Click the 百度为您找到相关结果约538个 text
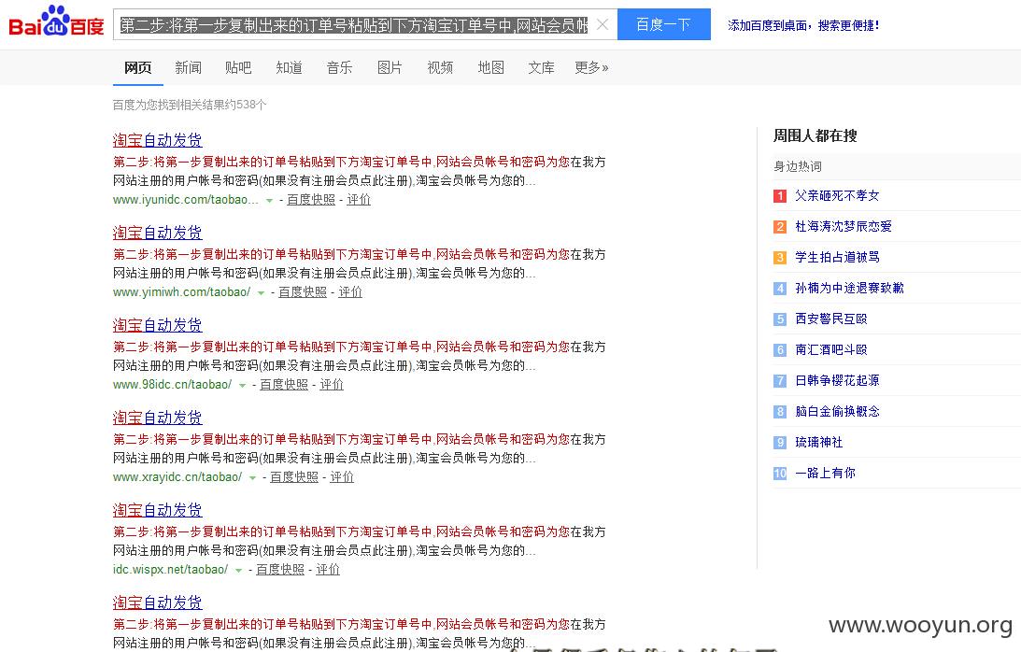Image resolution: width=1021 pixels, height=652 pixels. pos(190,105)
